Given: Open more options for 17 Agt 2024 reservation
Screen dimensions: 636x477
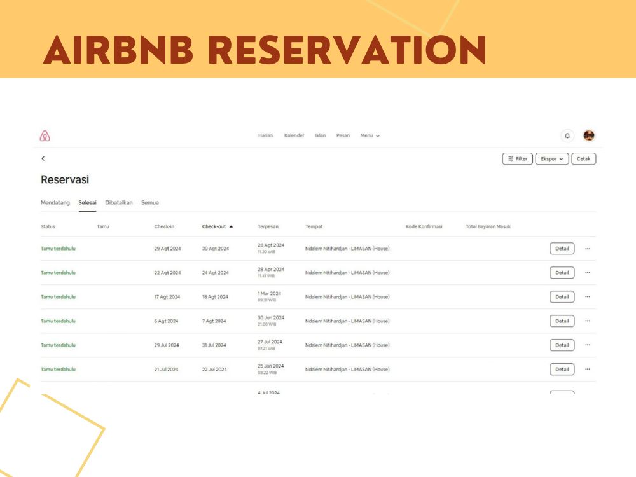Looking at the screenshot, I should pos(587,297).
